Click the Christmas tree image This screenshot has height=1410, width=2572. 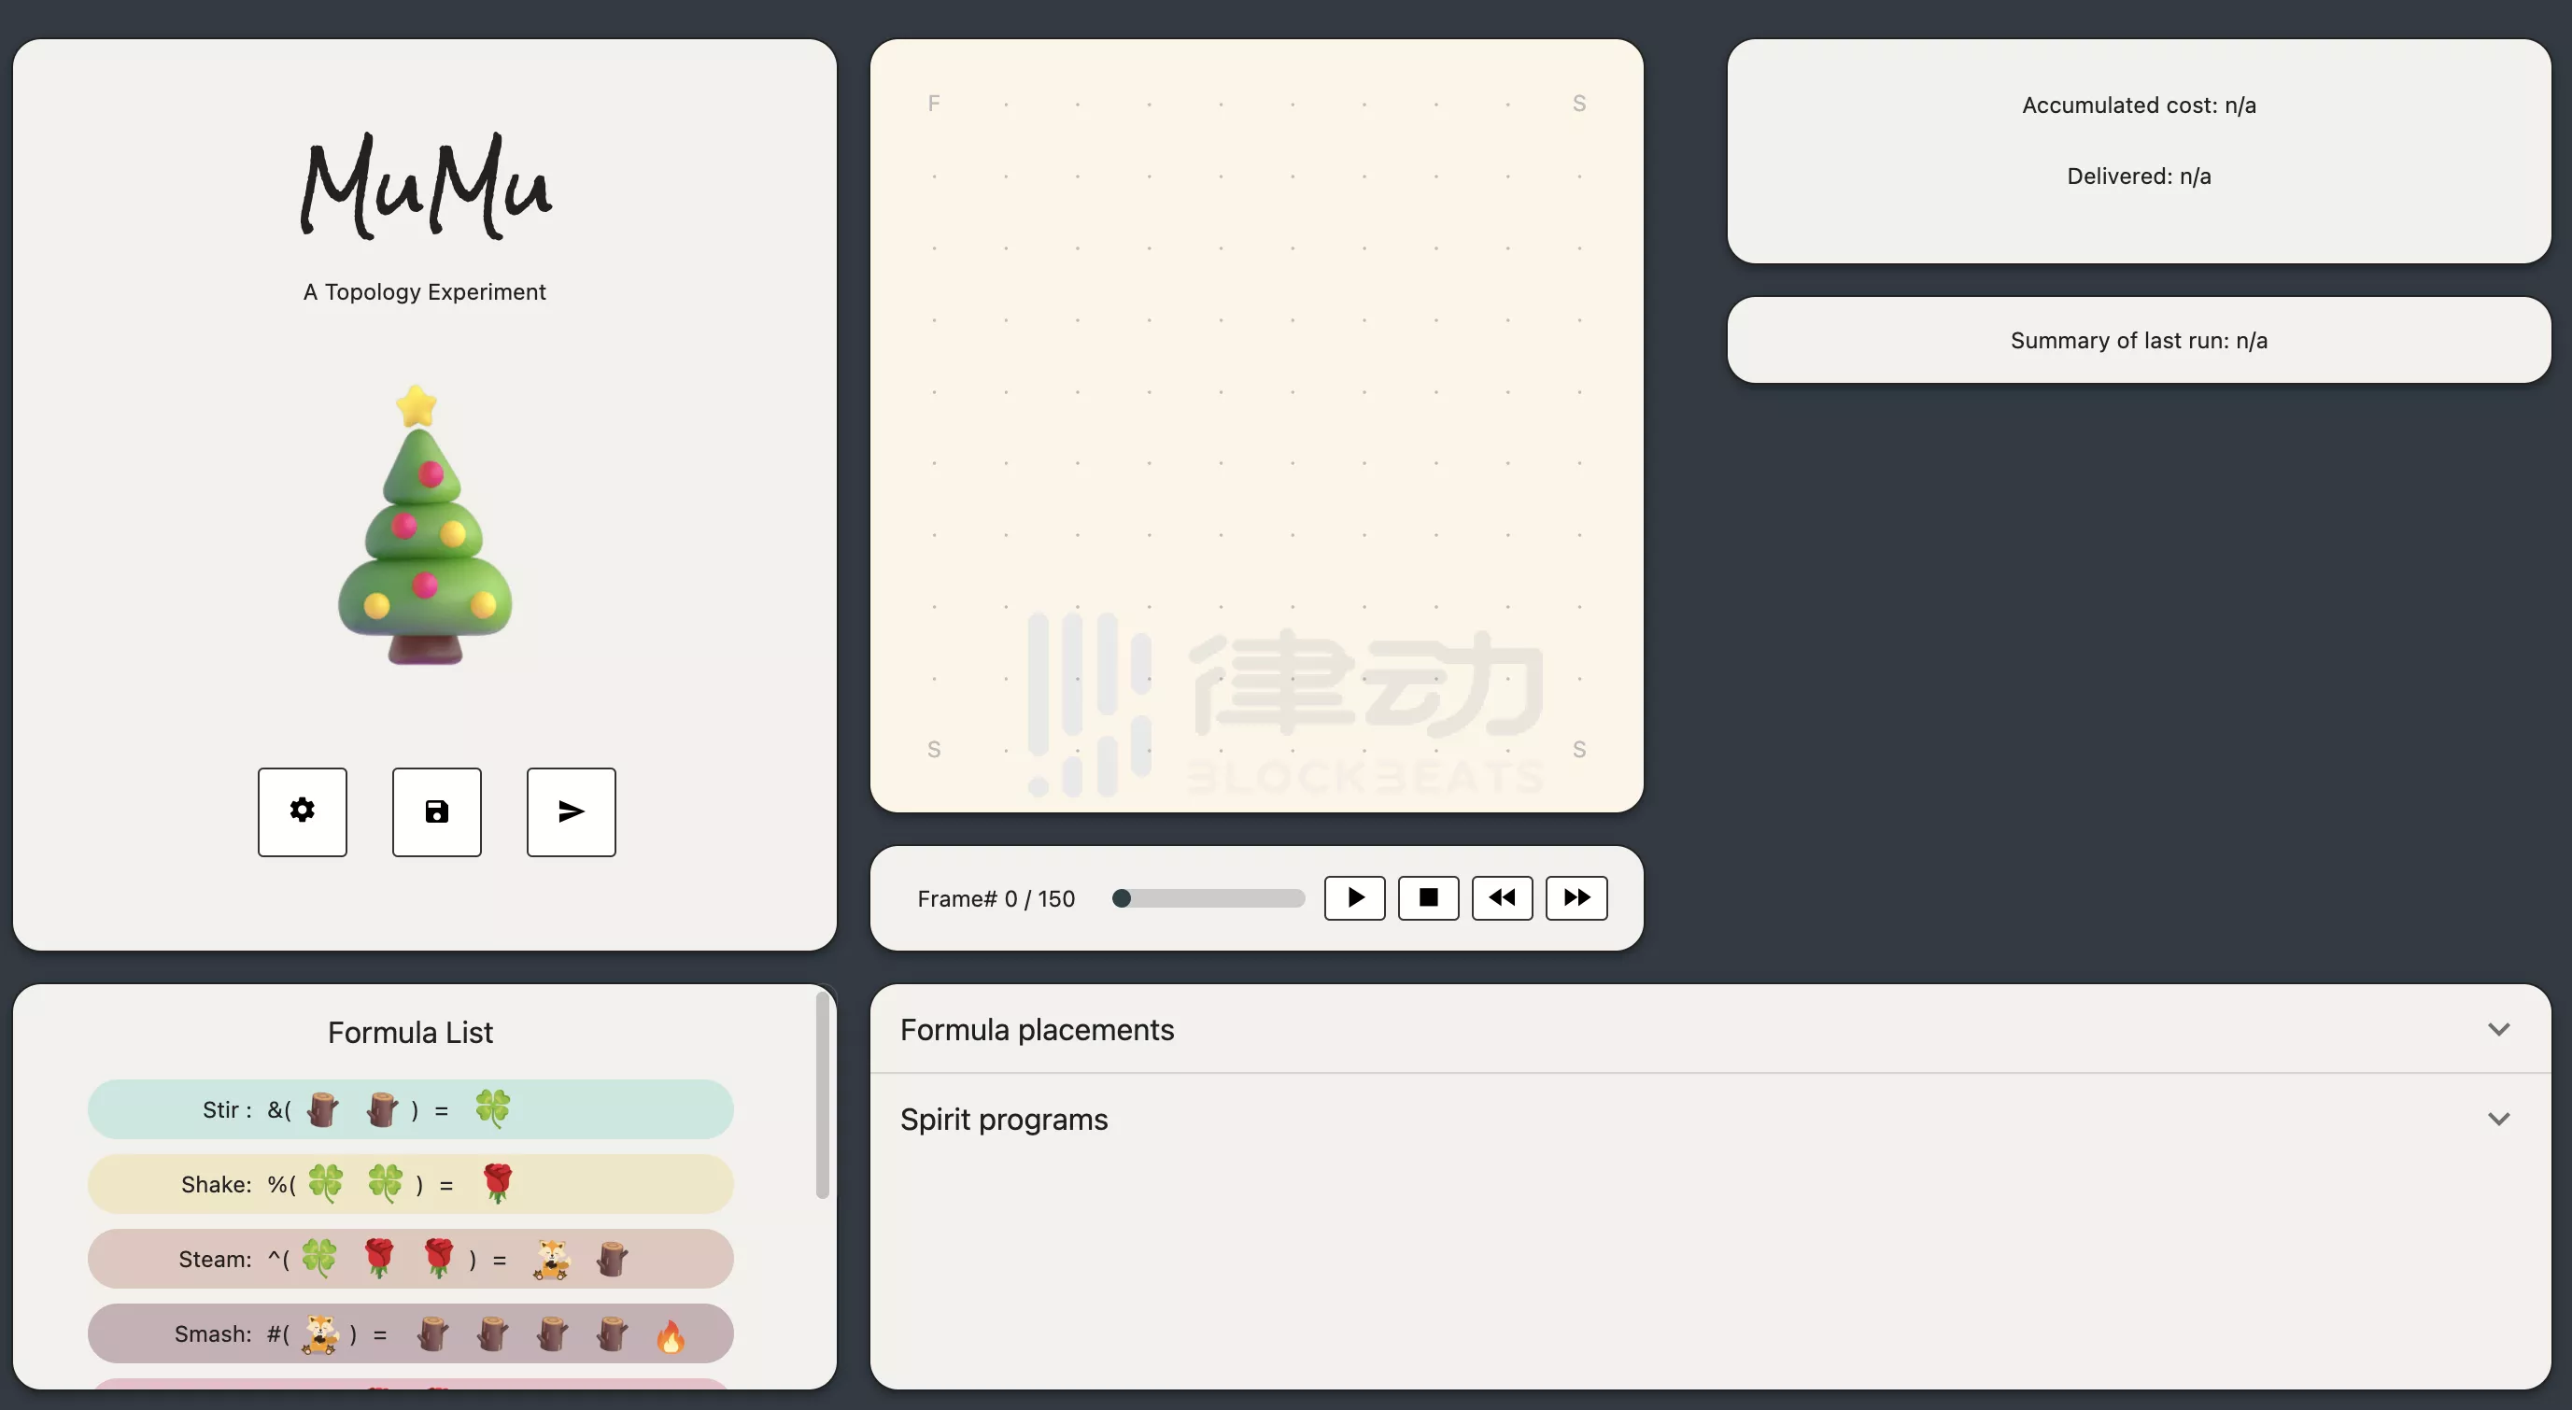[424, 528]
